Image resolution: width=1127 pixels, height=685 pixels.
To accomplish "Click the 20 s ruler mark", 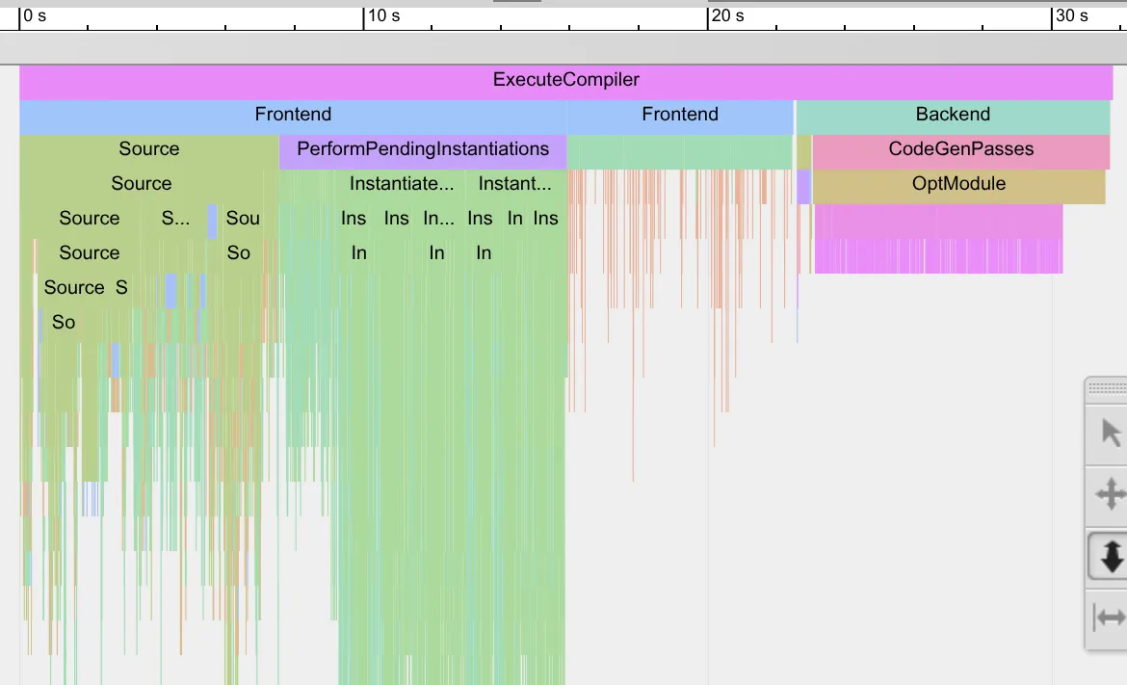I will point(727,15).
